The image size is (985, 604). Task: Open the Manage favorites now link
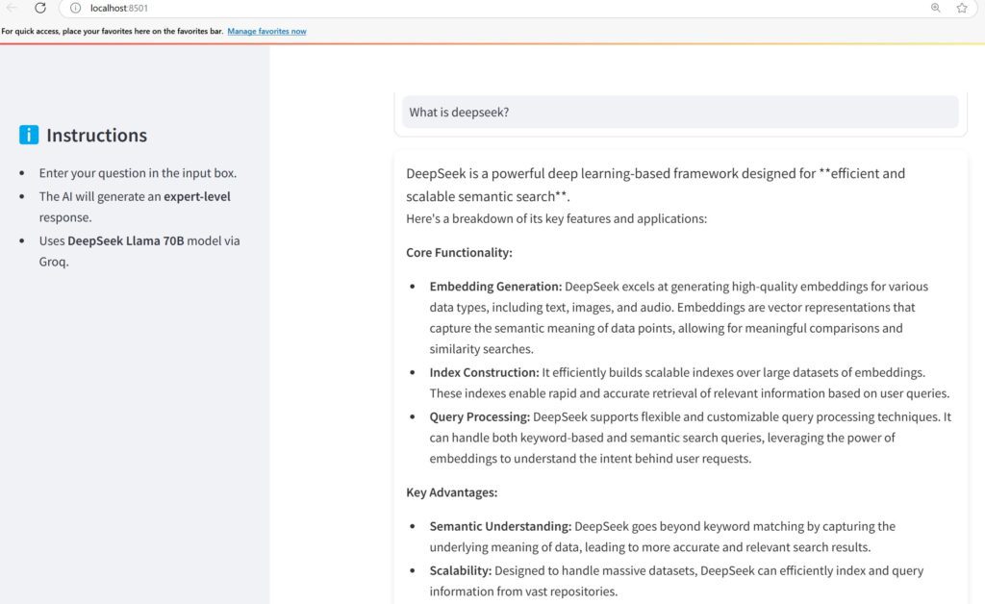[266, 32]
